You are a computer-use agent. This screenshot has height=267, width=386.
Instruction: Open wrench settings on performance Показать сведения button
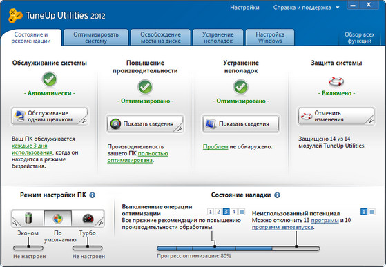(180, 128)
